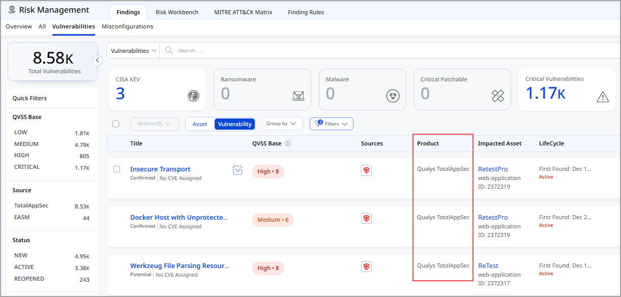The width and height of the screenshot is (621, 297).
Task: Click the Critical Patchable bandage icon
Action: [498, 96]
